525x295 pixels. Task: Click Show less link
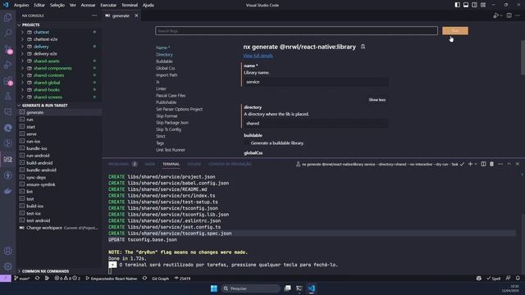click(x=377, y=100)
